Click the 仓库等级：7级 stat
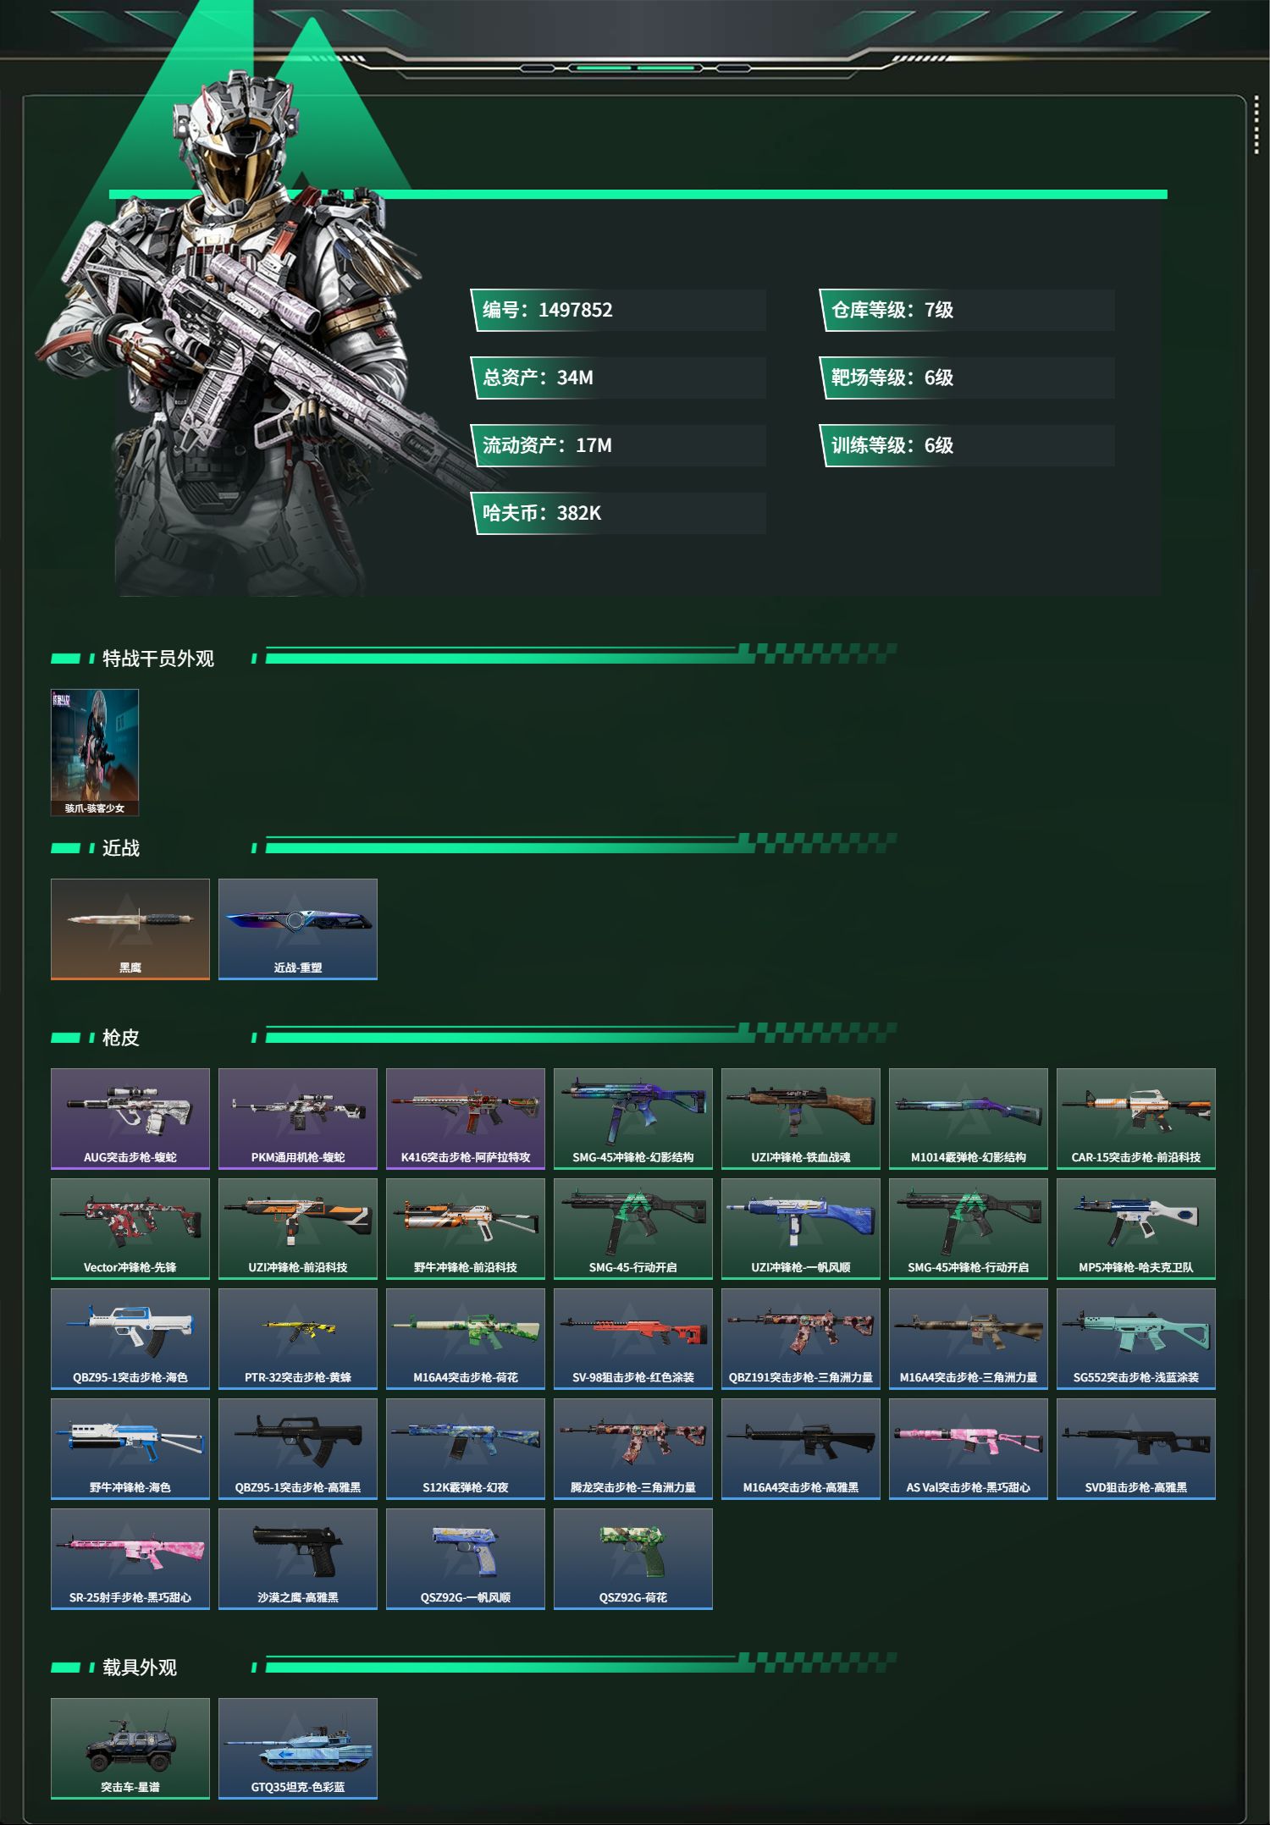The width and height of the screenshot is (1270, 1825). point(967,310)
